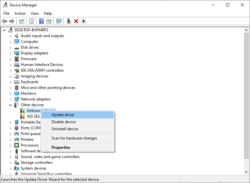Choose Scan for hardware changes context entry

(77, 138)
